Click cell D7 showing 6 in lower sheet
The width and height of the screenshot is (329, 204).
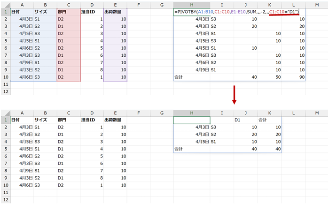[x=92, y=163]
